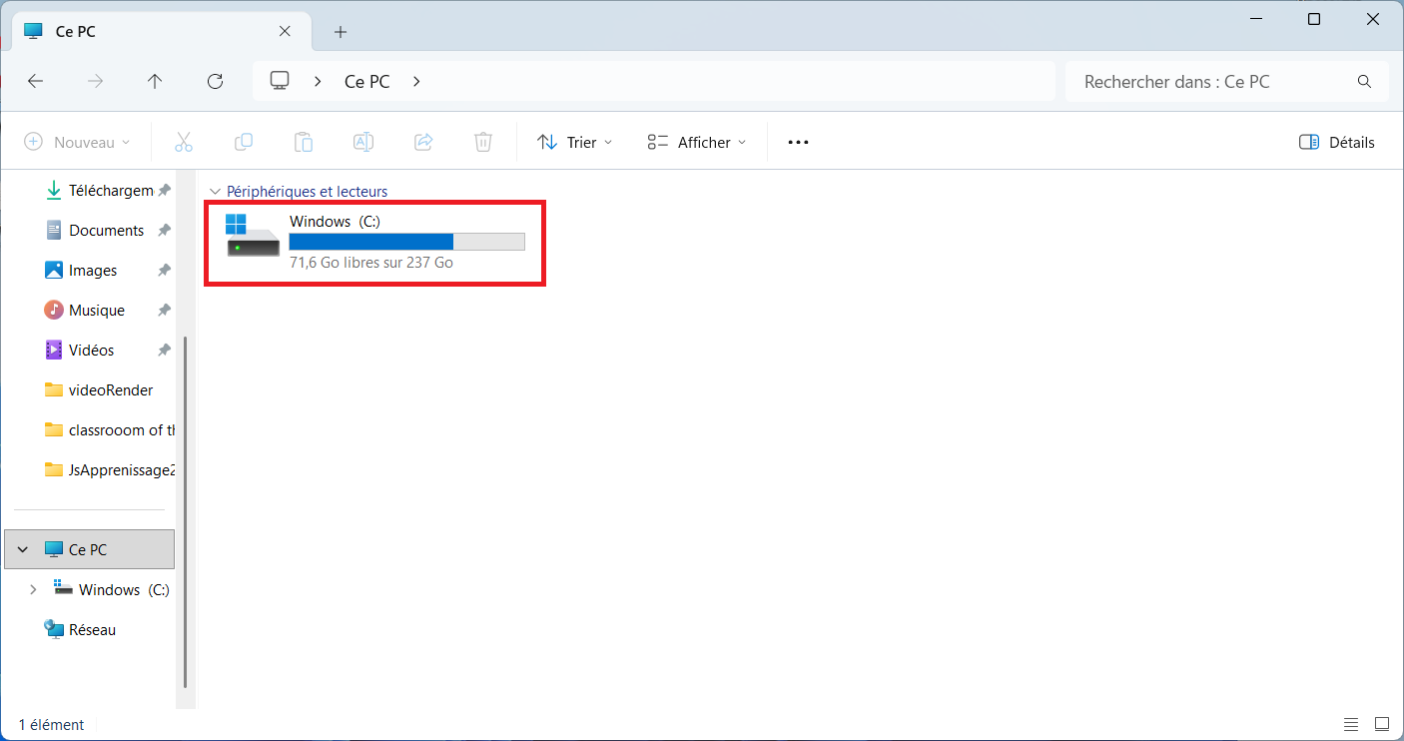Click the Up directory arrow
1404x741 pixels.
click(x=155, y=82)
